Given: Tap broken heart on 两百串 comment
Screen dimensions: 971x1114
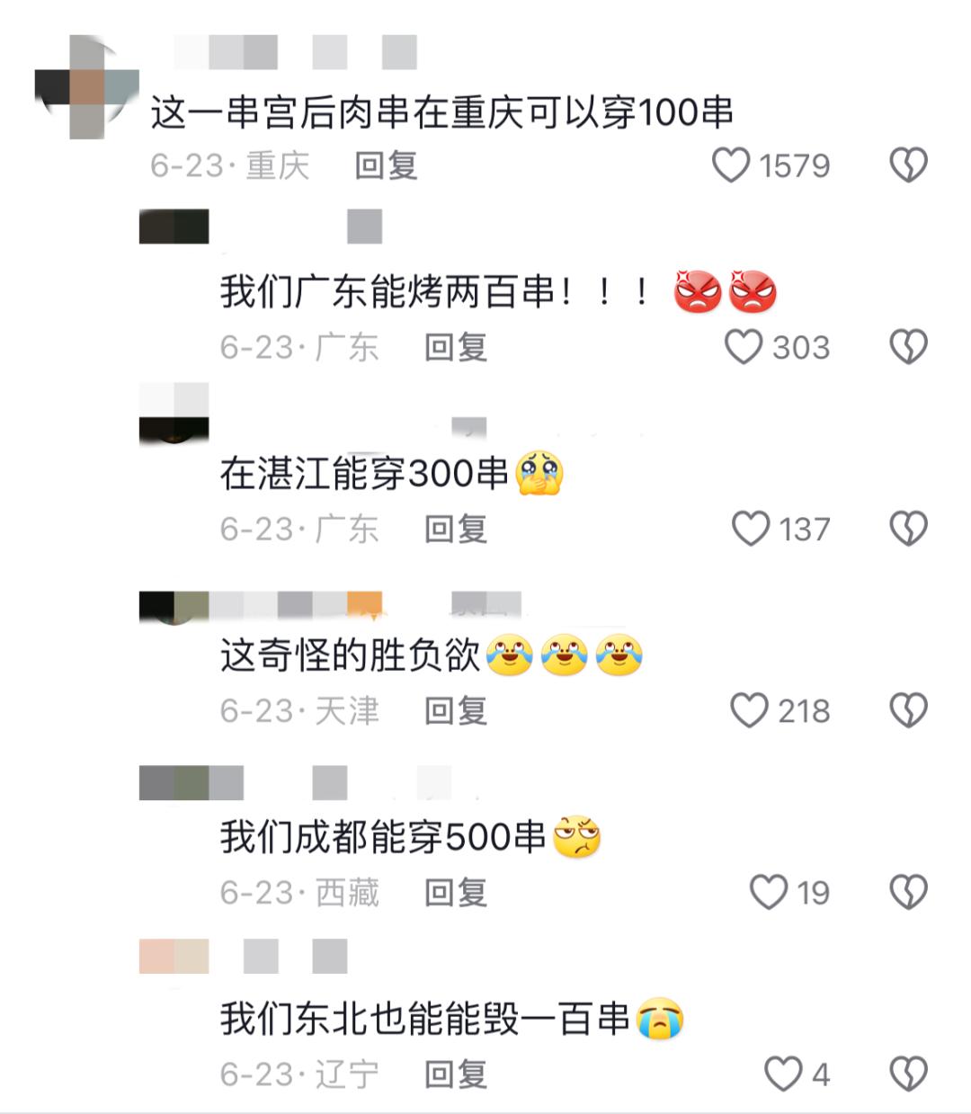Looking at the screenshot, I should [908, 348].
